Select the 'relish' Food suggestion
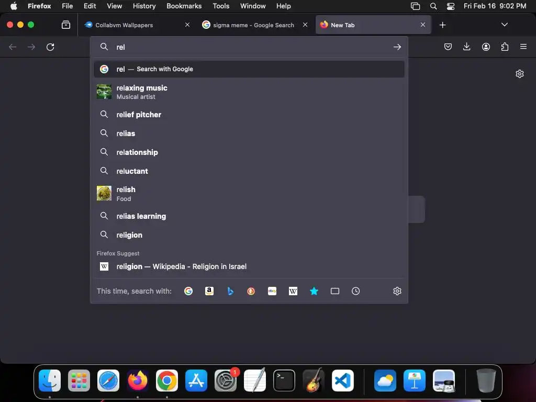 249,194
